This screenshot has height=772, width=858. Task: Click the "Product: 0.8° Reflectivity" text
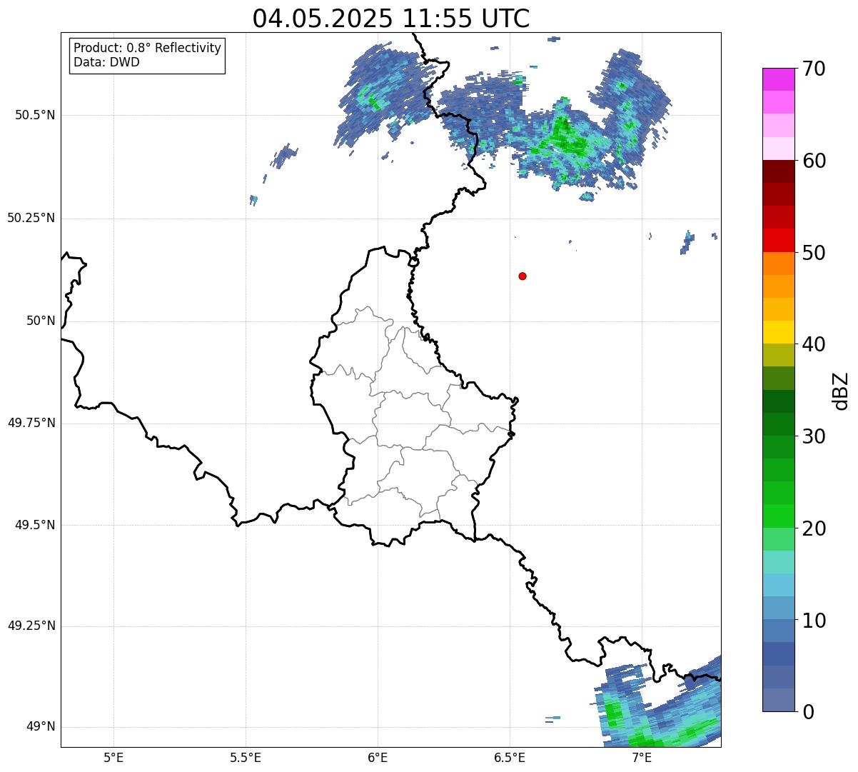(148, 48)
